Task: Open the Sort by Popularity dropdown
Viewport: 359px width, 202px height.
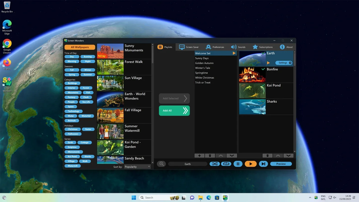Action: coord(137,167)
